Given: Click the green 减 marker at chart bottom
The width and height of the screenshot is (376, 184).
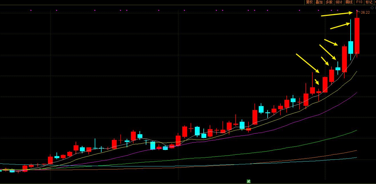Looking at the screenshot, I should pos(248,181).
